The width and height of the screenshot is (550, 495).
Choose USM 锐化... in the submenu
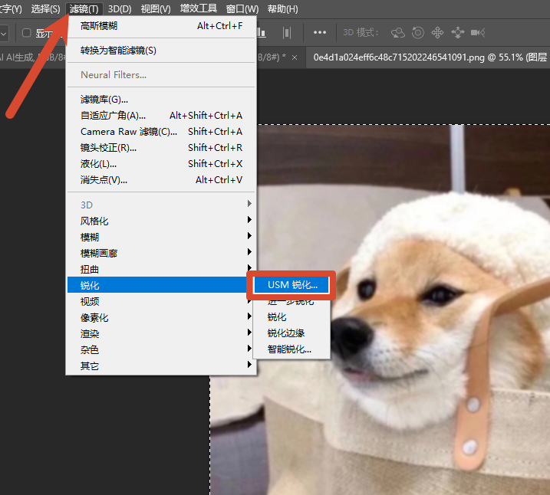click(291, 285)
